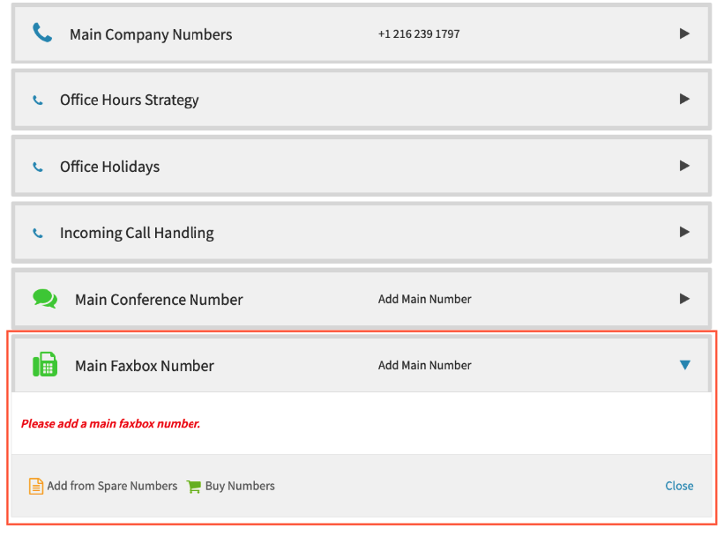Click the Office Hours Strategy phone icon
Viewport: 724px width, 536px height.
38,100
